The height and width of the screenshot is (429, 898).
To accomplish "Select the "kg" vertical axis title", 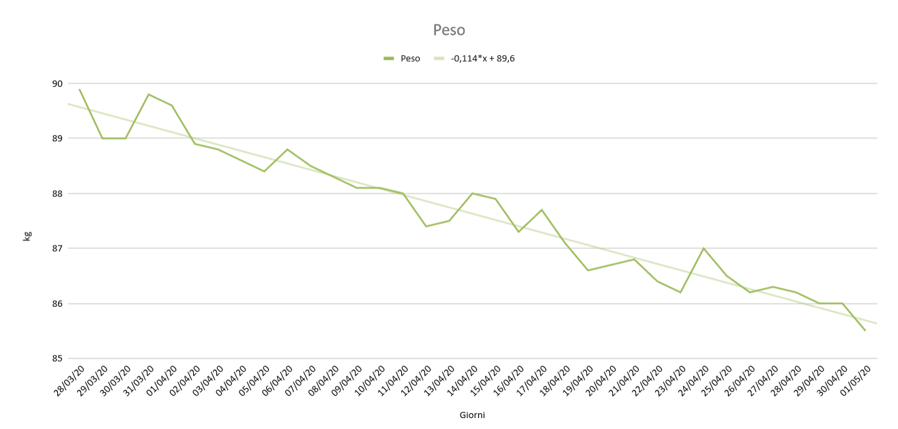I will (27, 236).
